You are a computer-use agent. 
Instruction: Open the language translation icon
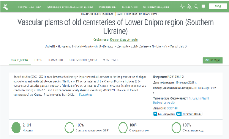189,6
